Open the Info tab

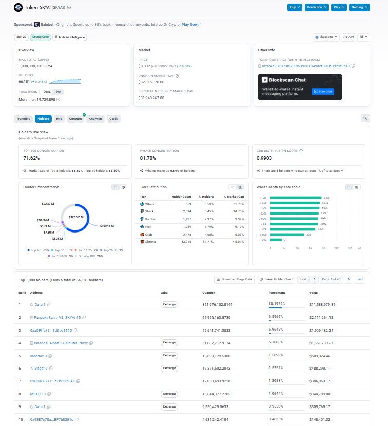click(x=59, y=119)
